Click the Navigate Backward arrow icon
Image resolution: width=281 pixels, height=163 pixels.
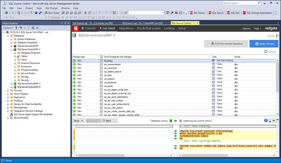[x=6, y=13]
